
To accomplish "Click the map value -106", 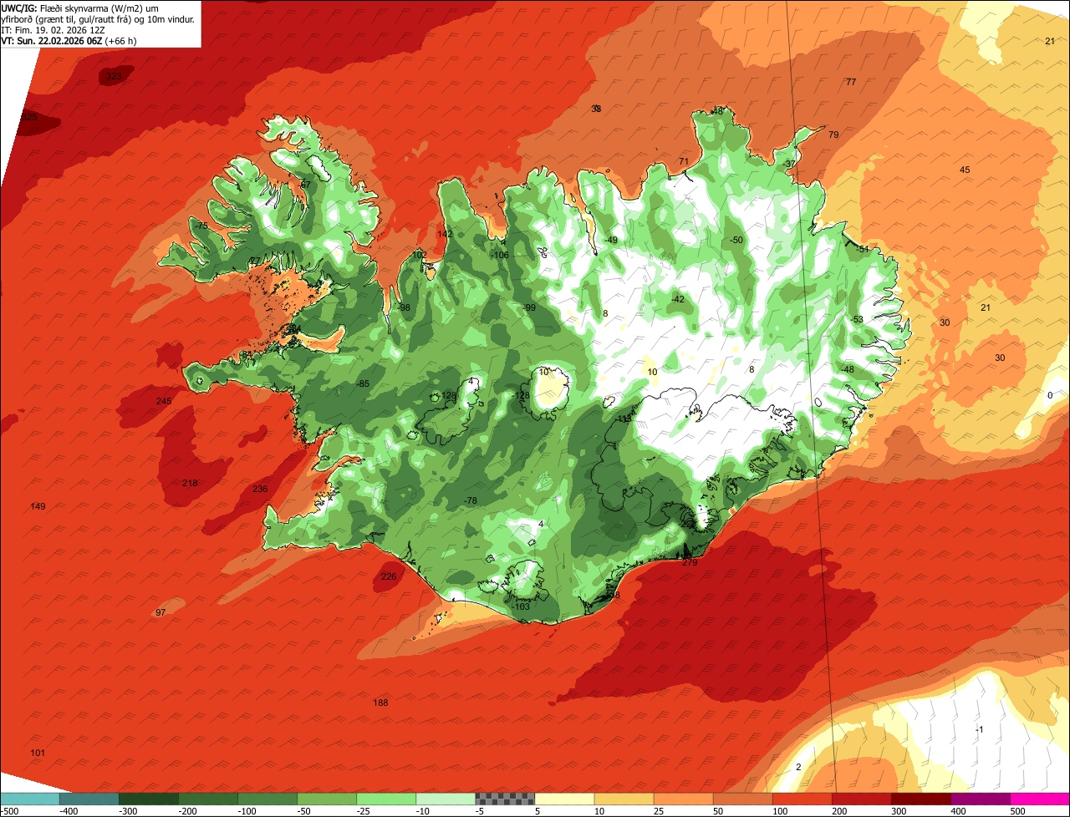I will [x=499, y=255].
